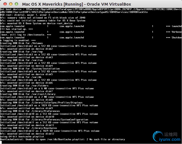The width and height of the screenshot is (182, 144).
Task: Click 'Creating RAM Disk for /var/run' line
Action: click(x=22, y=60)
